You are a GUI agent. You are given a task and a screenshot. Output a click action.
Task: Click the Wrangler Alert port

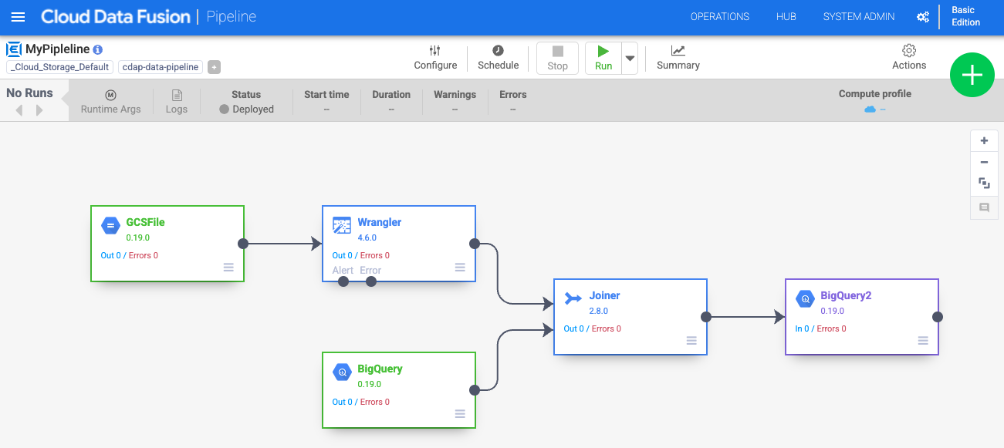pyautogui.click(x=344, y=281)
